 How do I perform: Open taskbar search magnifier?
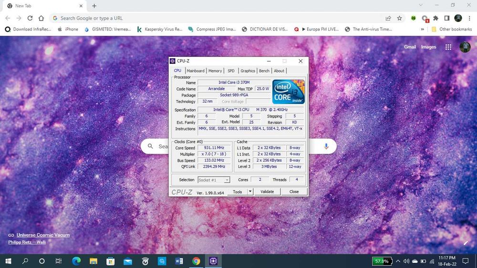point(25,261)
